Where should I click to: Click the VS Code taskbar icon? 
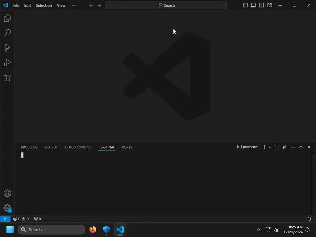[120, 230]
